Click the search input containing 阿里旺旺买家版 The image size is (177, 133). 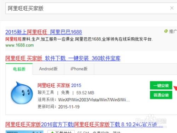click(x=91, y=8)
